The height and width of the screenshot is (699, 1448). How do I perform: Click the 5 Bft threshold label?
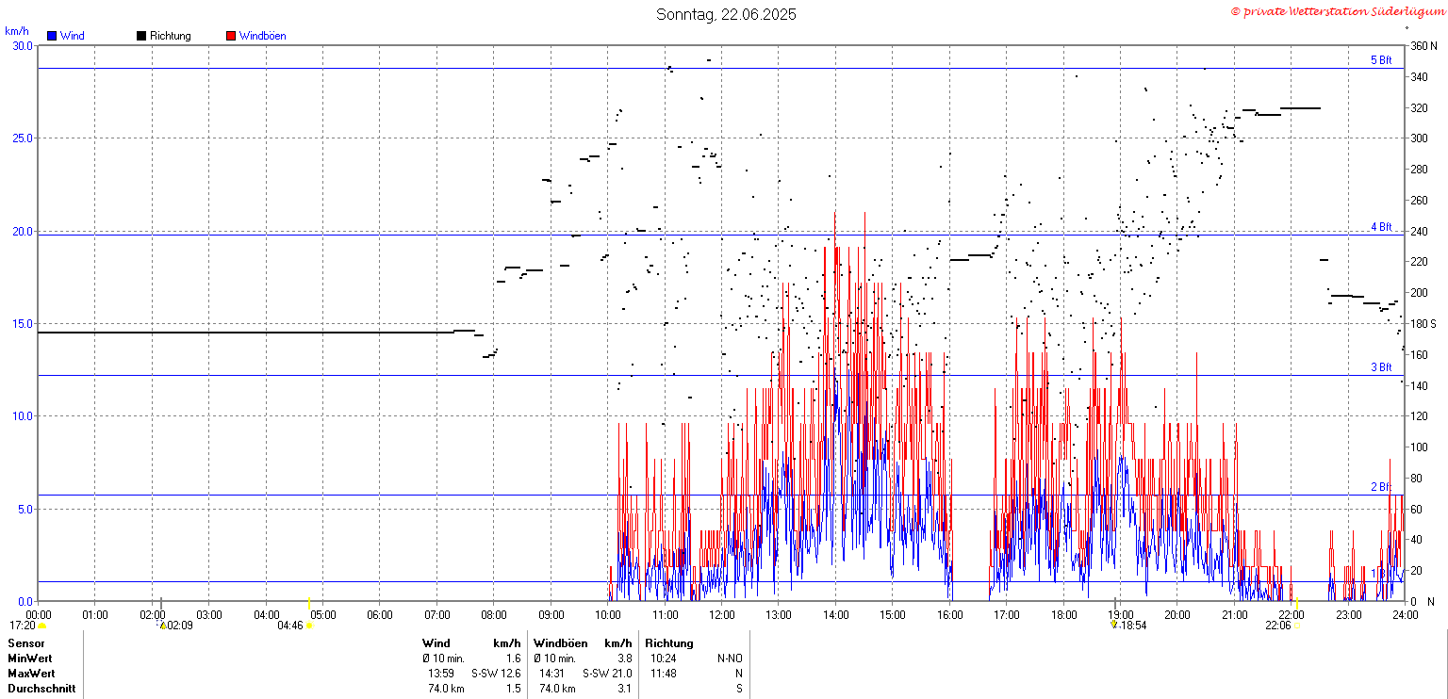[1381, 60]
